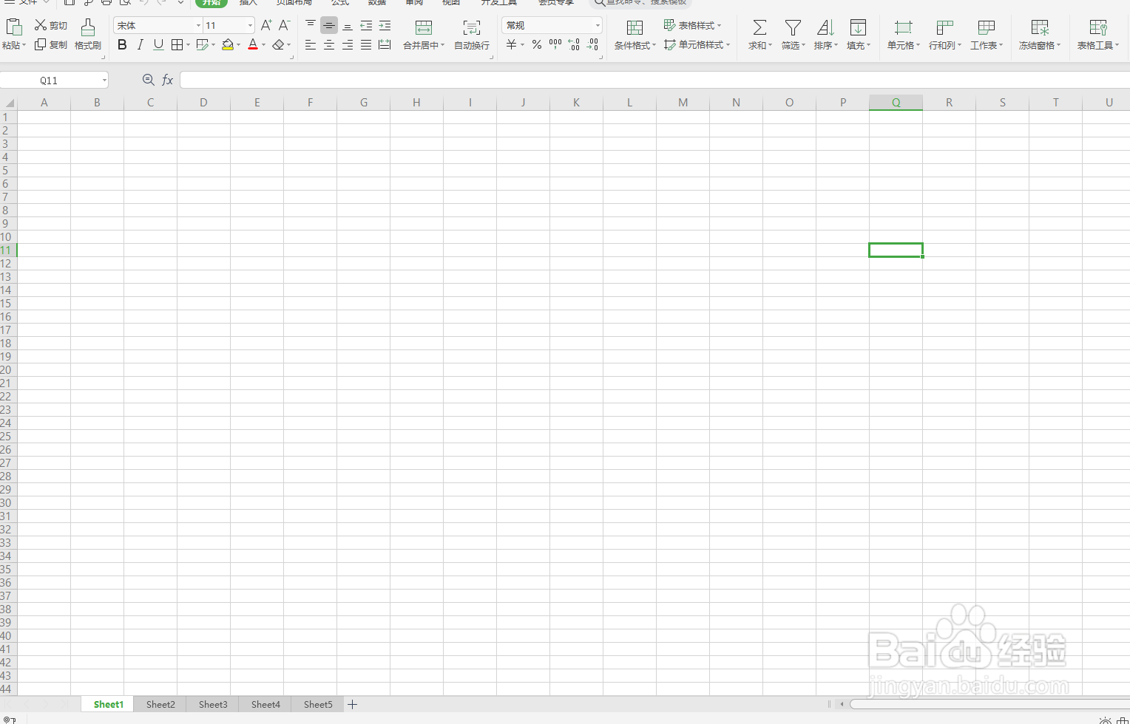
Task: Increase decimal places icon
Action: (574, 45)
